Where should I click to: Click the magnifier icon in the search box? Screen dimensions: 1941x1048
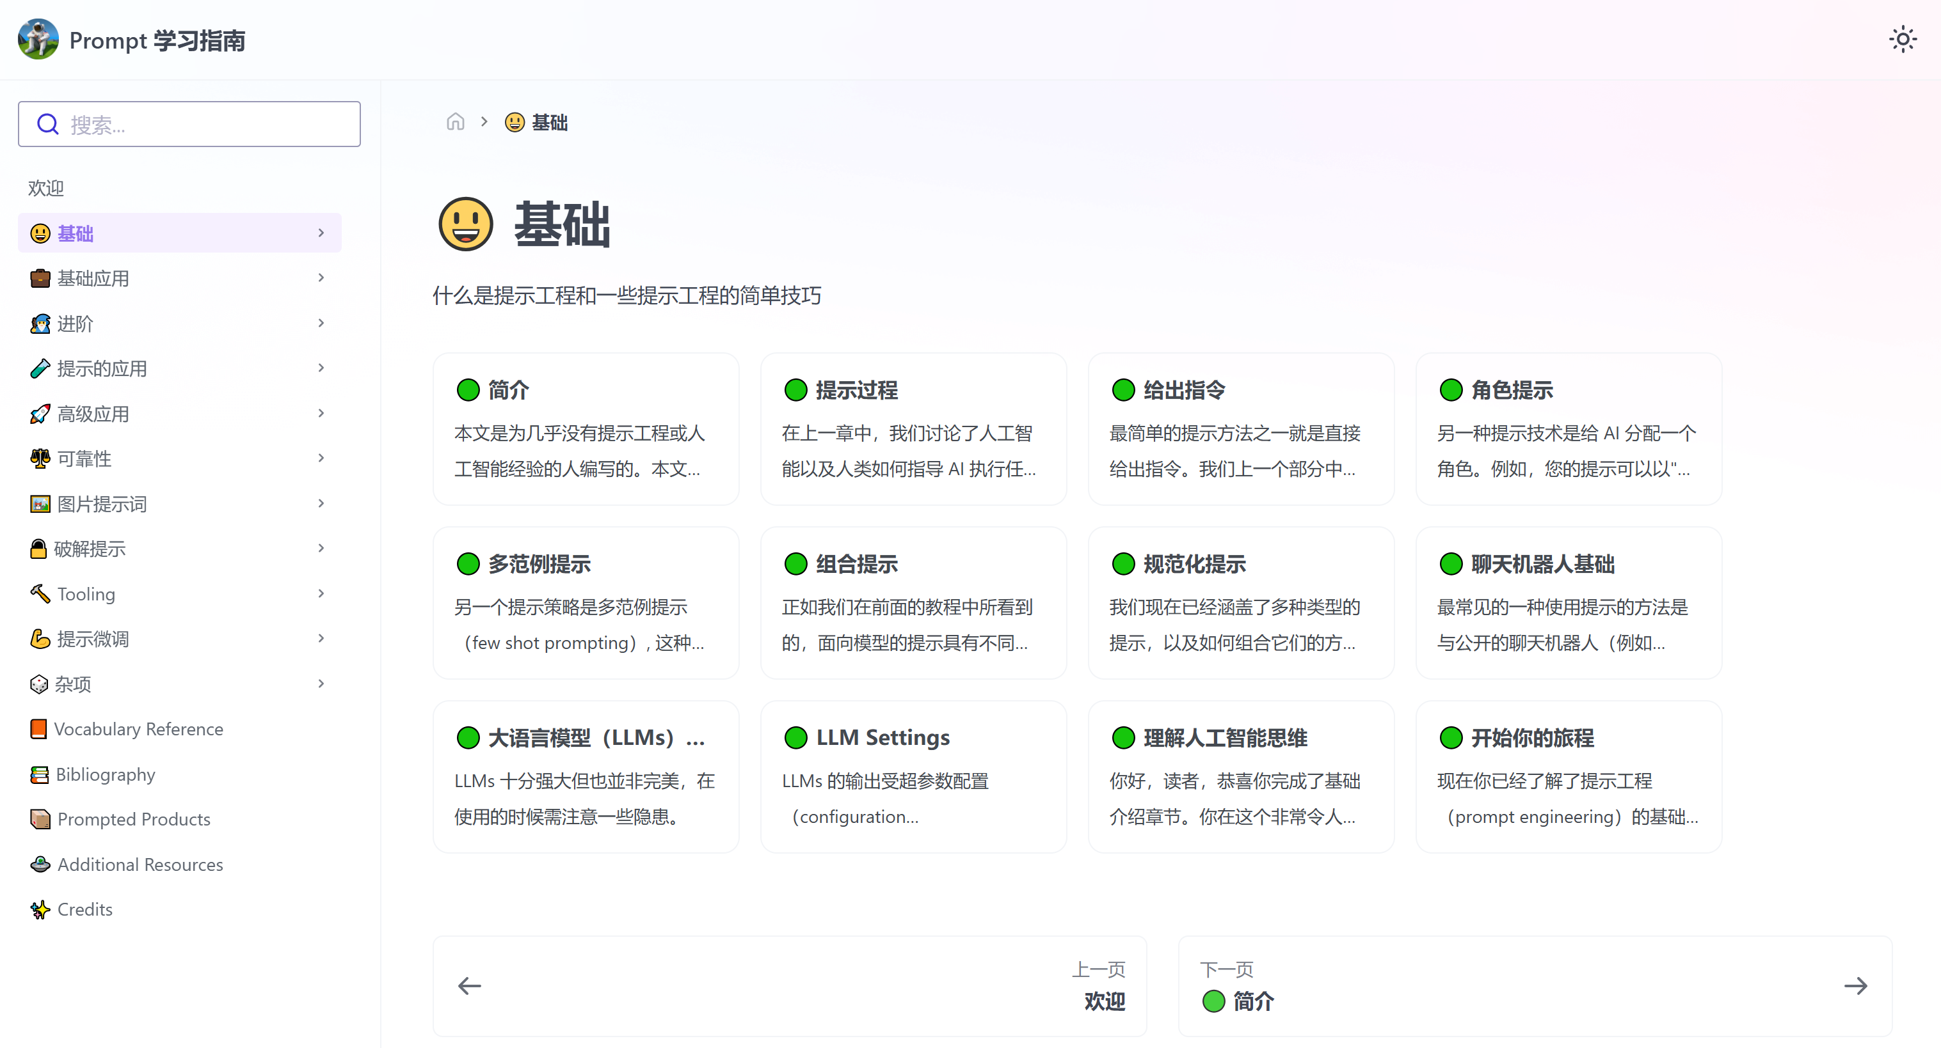click(48, 124)
